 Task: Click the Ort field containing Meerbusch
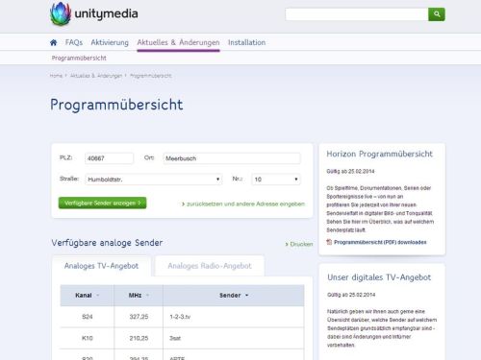[232, 158]
